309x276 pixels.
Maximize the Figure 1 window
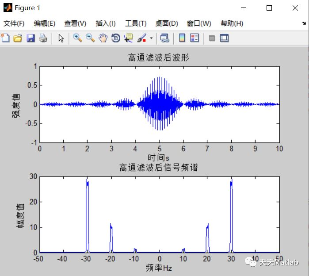point(269,8)
